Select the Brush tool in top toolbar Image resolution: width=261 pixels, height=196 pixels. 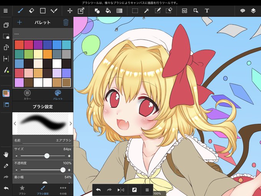click(20, 11)
